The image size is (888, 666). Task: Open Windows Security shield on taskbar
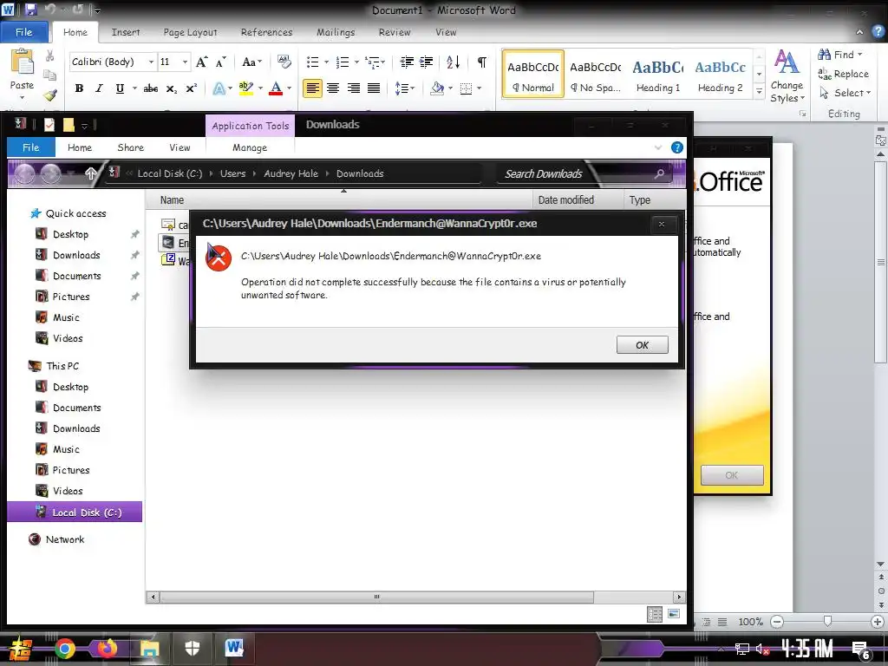click(x=193, y=649)
